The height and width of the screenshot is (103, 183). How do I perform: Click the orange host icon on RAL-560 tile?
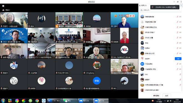point(57,26)
